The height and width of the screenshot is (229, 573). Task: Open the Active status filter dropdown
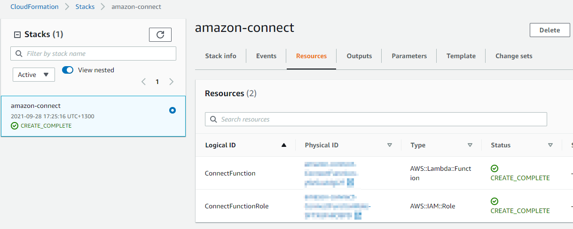[x=34, y=75]
